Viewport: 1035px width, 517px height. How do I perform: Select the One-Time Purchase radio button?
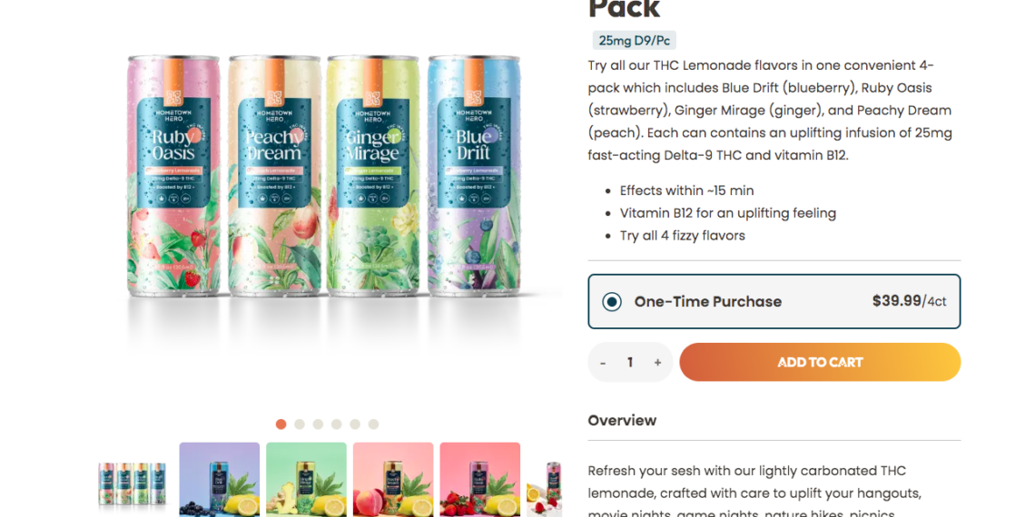[x=612, y=302]
